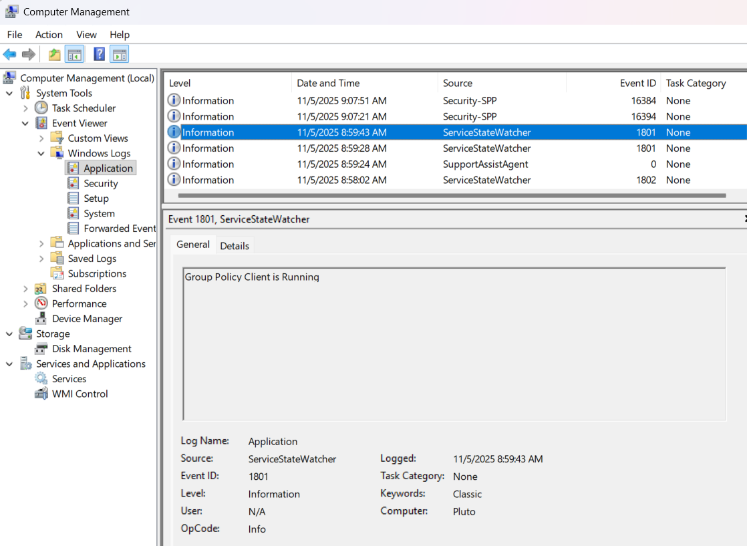747x546 pixels.
Task: Click the Application log icon in tree
Action: click(x=73, y=168)
